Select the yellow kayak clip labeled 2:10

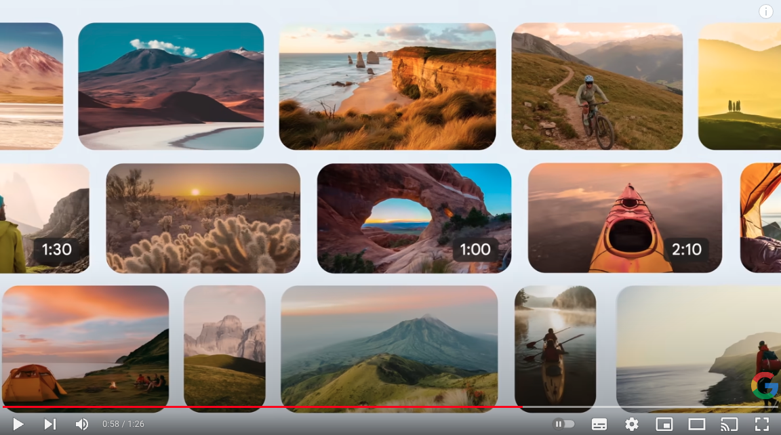pyautogui.click(x=624, y=218)
